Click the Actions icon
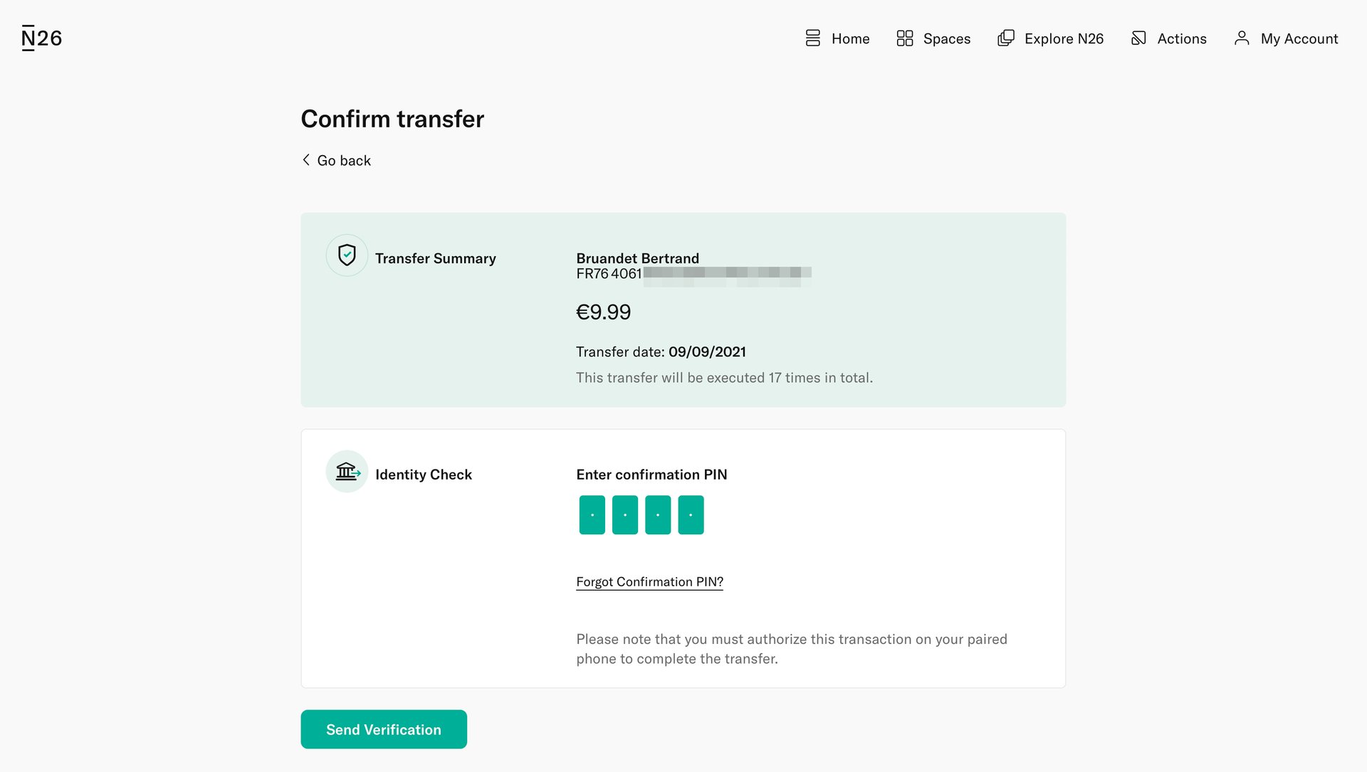The image size is (1367, 772). point(1139,38)
